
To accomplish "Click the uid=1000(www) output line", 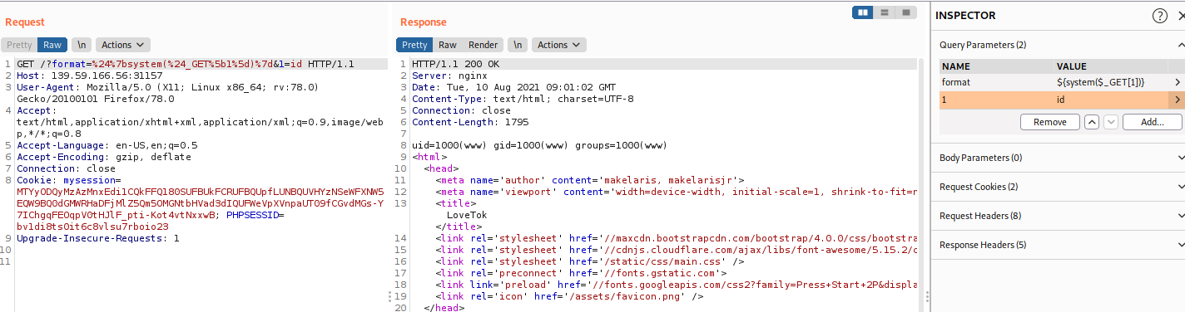I will (x=539, y=145).
